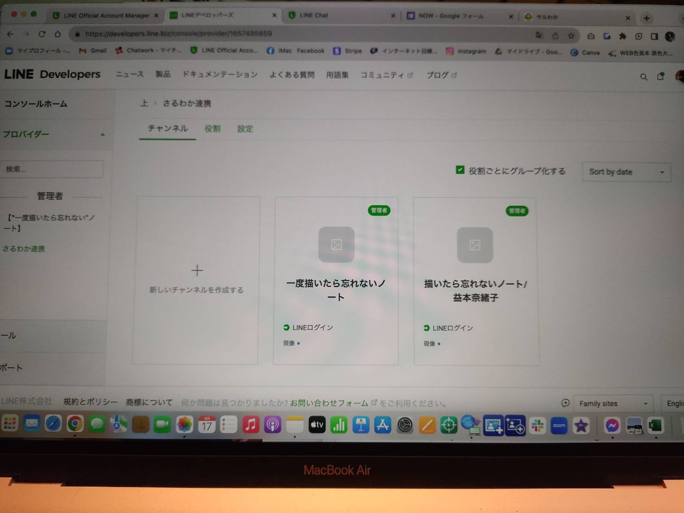Open 製品 in the top navigation
This screenshot has width=684, height=513.
(x=163, y=74)
